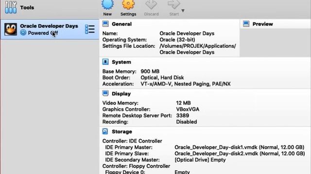Click the Oracle (32-bit) operating system value

177,40
